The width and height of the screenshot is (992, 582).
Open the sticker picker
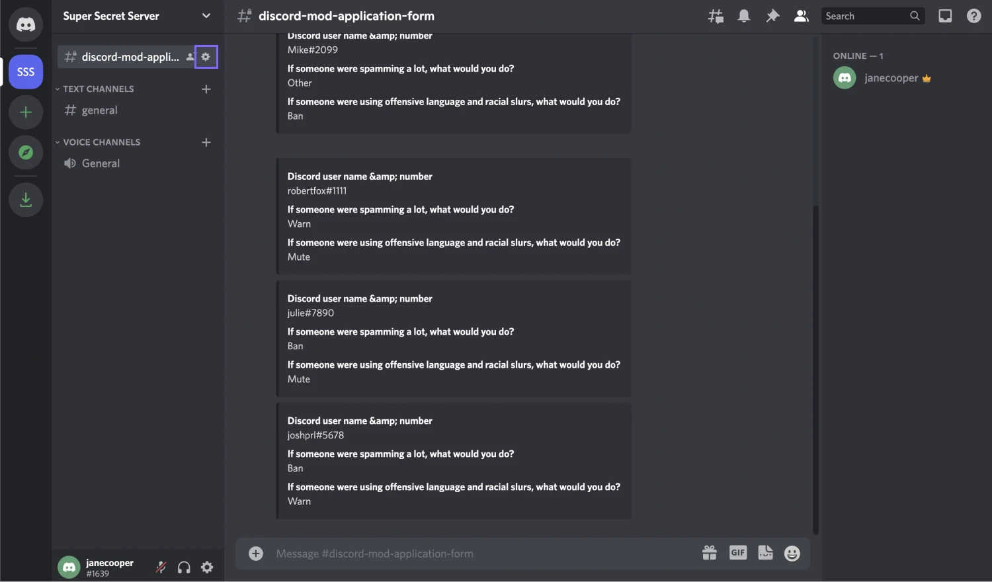[765, 552]
